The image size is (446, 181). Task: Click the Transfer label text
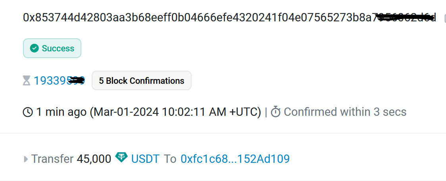(x=52, y=159)
